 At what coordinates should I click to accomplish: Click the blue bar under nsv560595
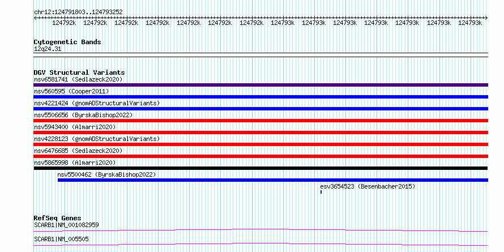[260, 97]
